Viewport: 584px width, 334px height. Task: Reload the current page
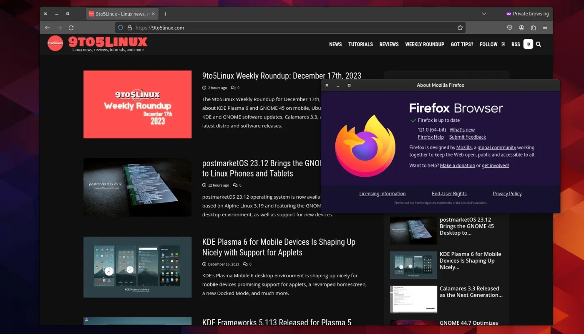(71, 28)
